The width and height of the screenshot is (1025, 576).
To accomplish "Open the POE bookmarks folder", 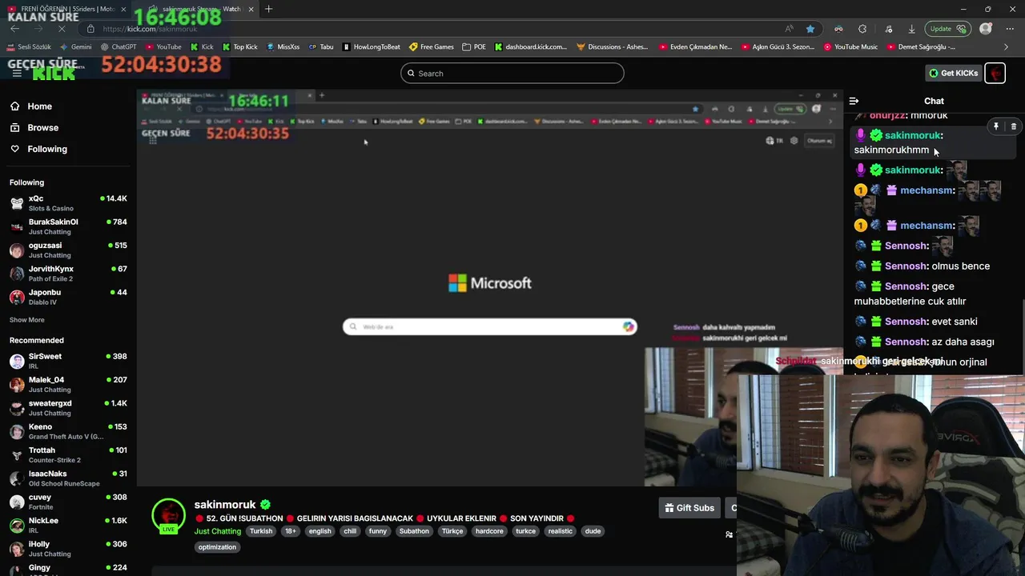I will [x=473, y=46].
